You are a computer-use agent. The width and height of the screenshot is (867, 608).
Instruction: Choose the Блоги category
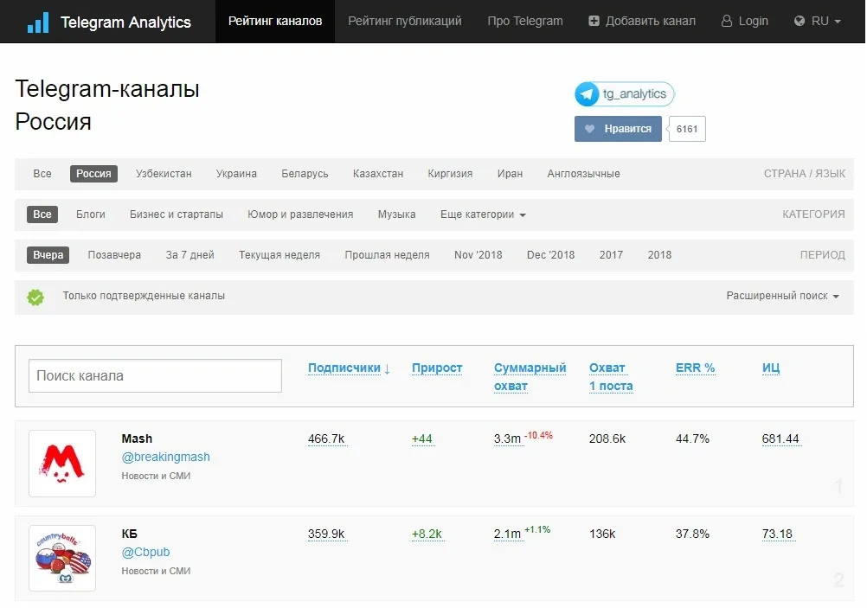(91, 214)
